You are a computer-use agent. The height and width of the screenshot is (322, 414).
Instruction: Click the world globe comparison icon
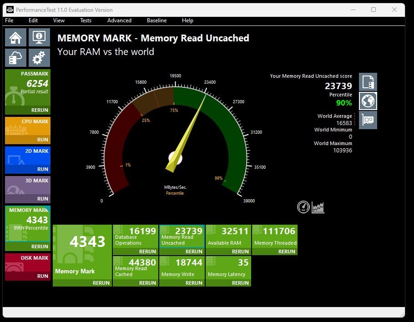[x=368, y=101]
